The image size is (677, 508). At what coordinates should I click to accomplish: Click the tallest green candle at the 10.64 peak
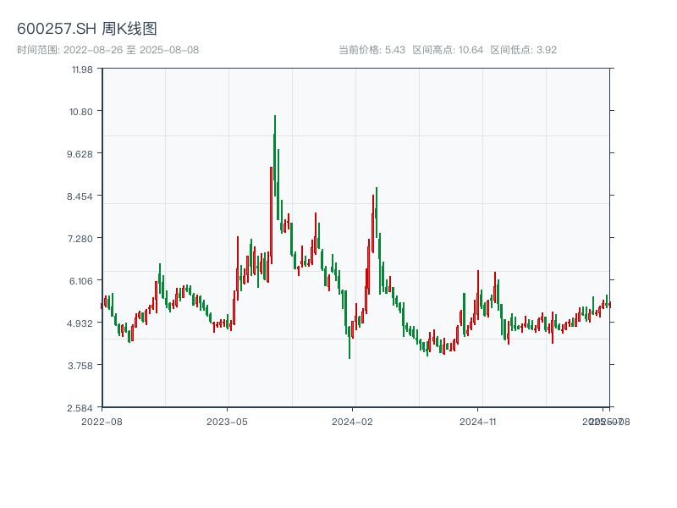(274, 156)
